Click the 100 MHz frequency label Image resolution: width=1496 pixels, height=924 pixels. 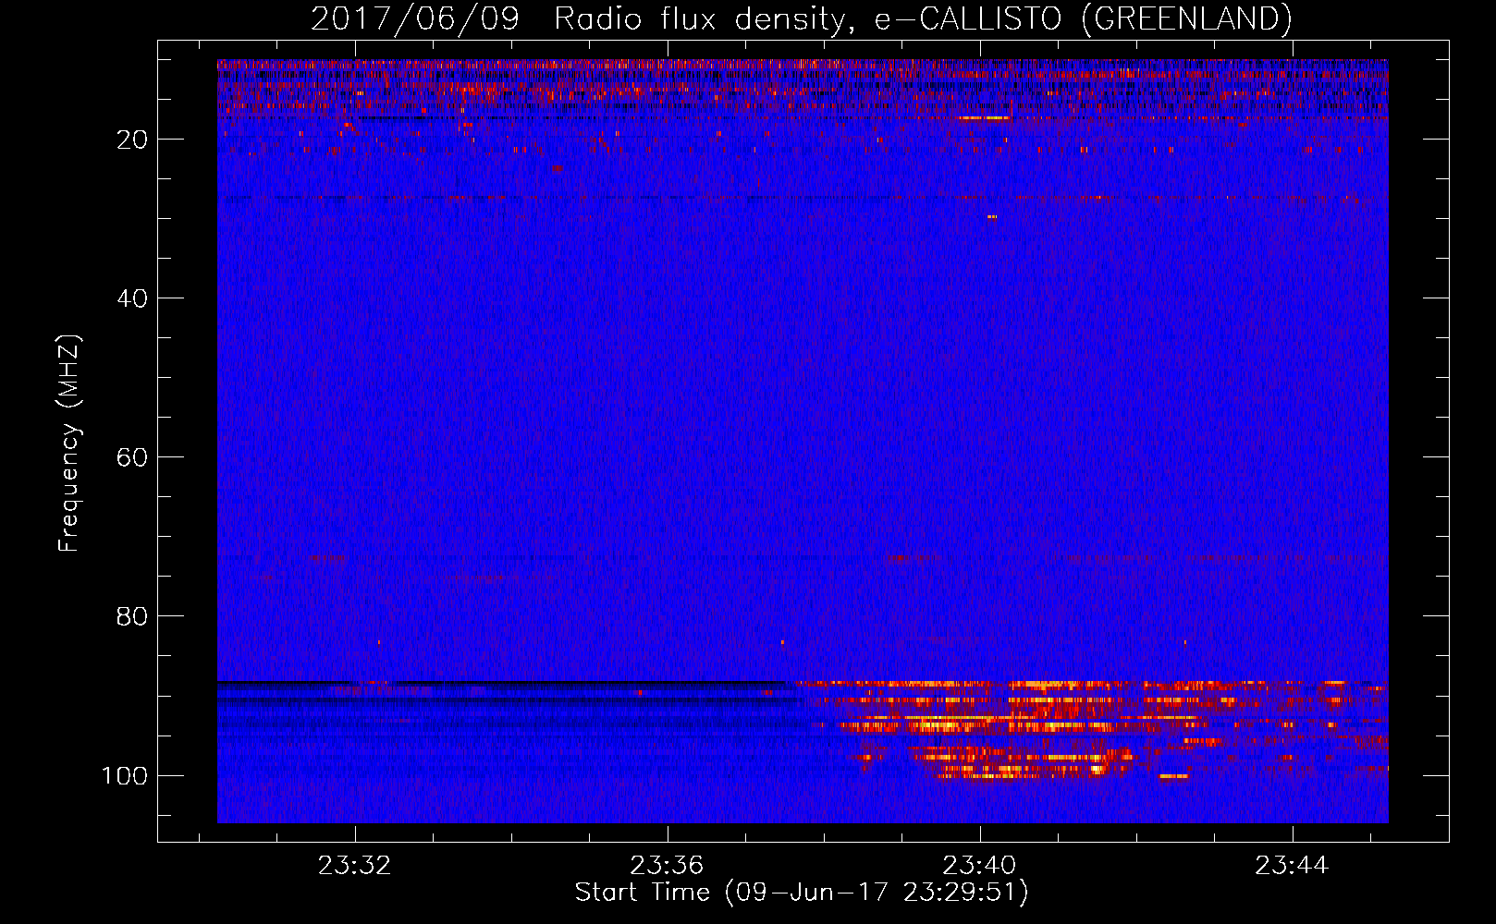[125, 775]
